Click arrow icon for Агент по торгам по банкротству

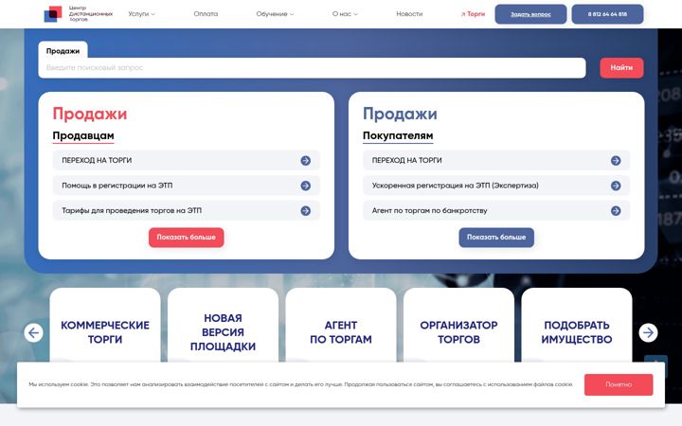pos(616,211)
